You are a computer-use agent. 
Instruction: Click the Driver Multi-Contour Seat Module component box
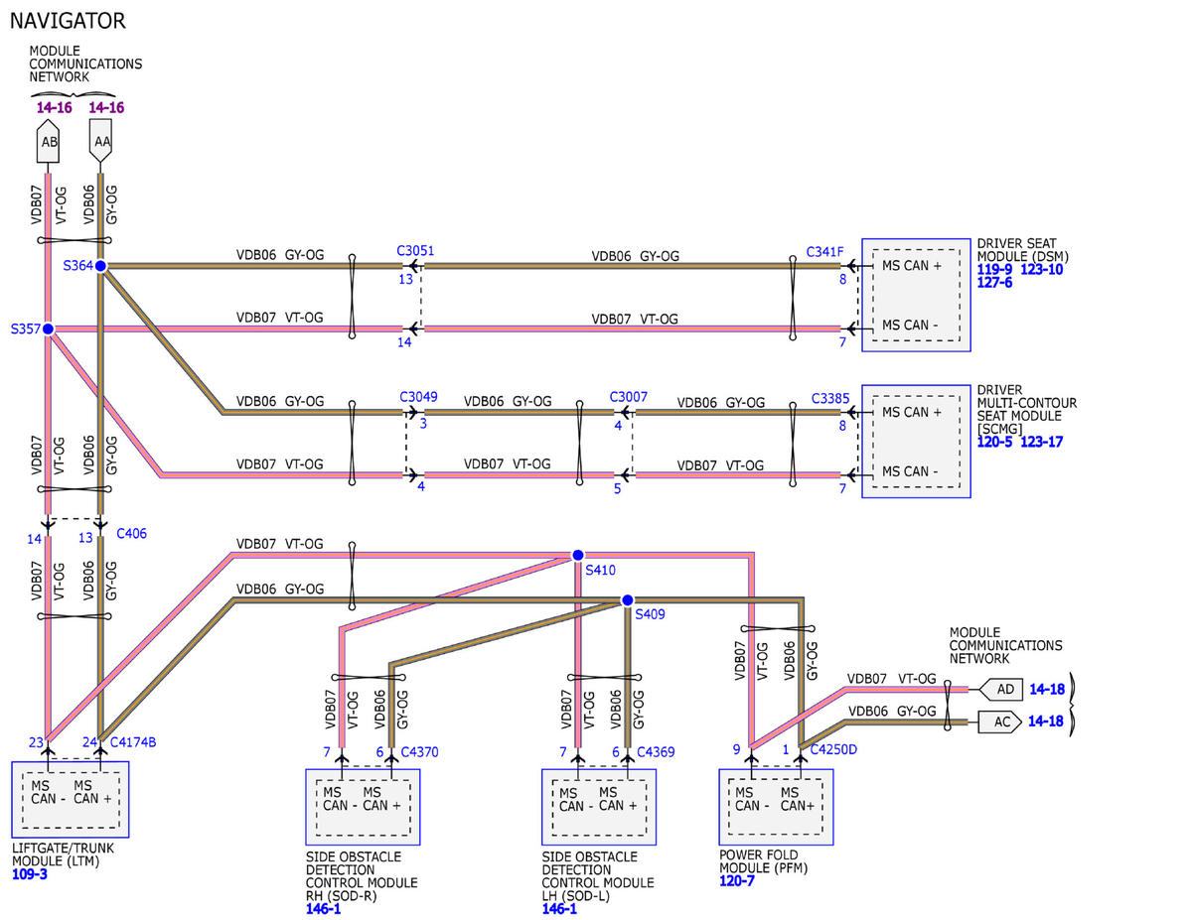(x=916, y=442)
